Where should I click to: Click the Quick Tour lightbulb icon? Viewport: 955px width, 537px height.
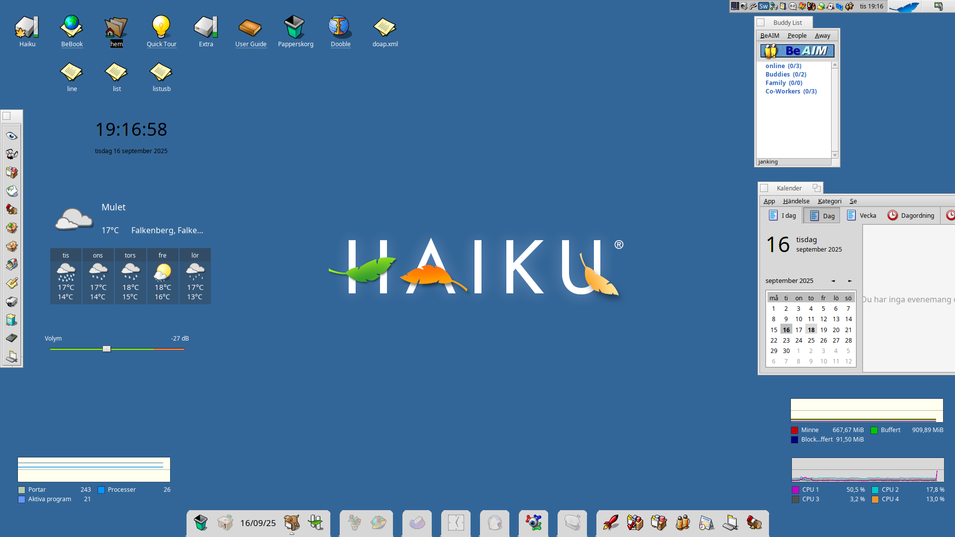161,27
